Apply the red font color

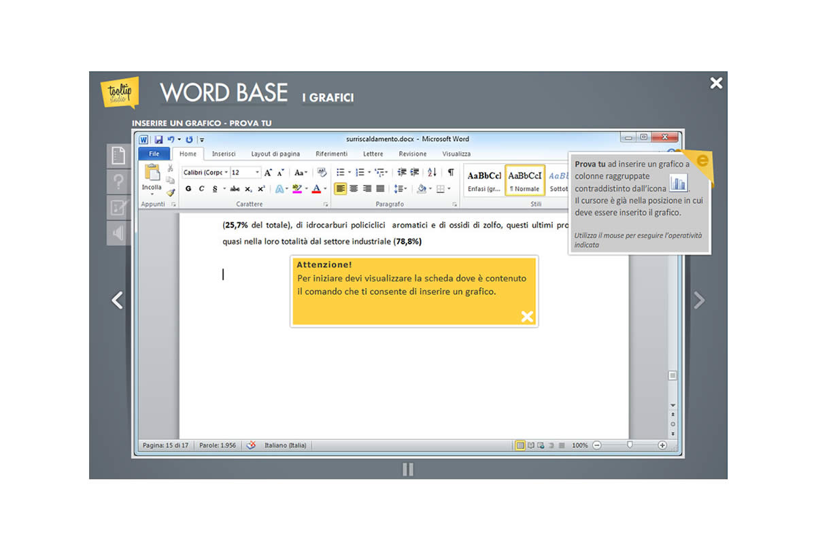316,189
